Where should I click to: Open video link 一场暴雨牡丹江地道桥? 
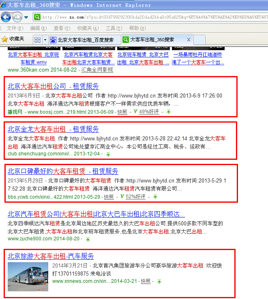tap(198, 58)
